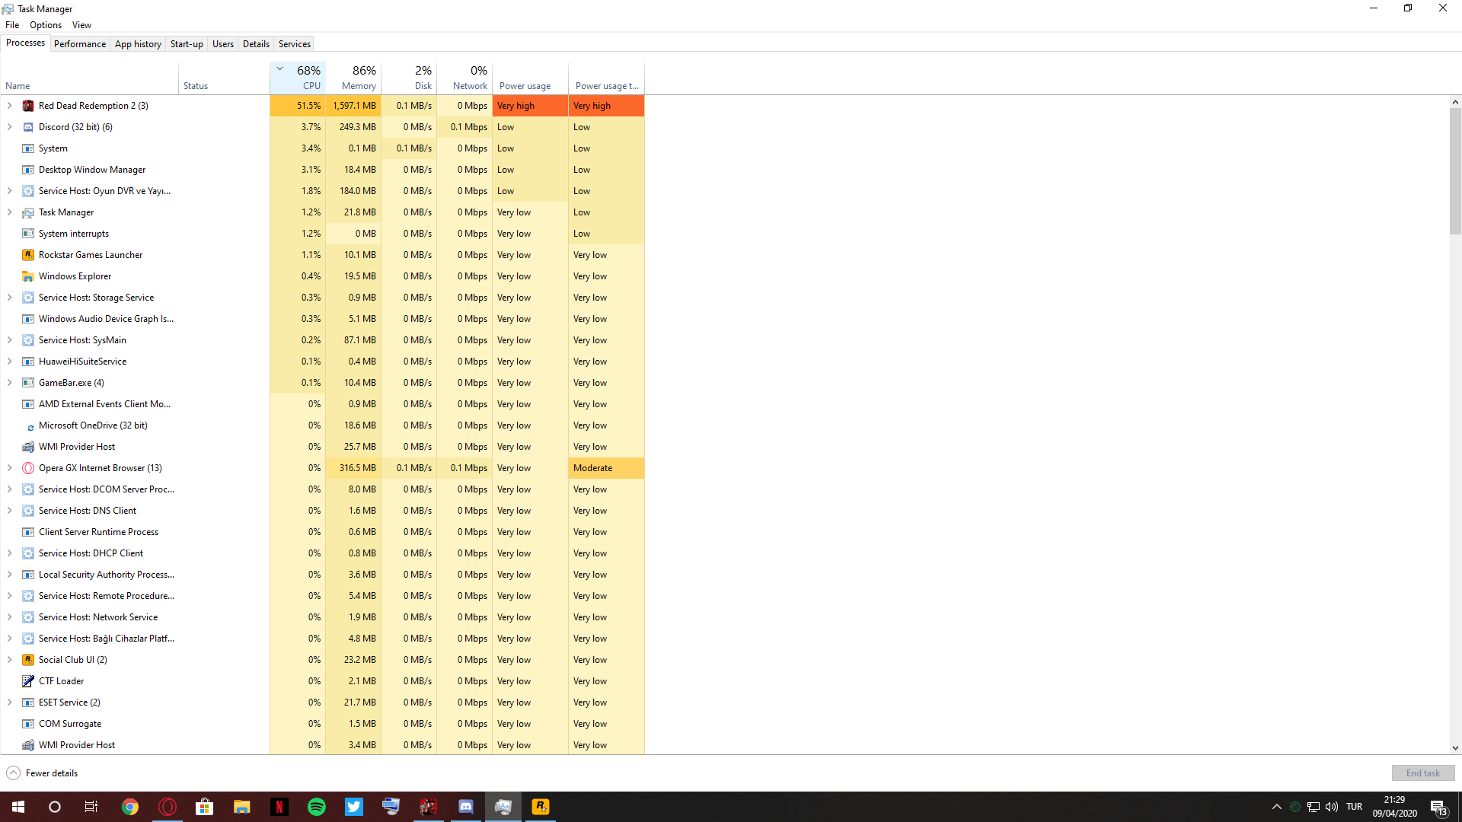
Task: Click the vertical scrollbar down arrow
Action: click(x=1455, y=748)
